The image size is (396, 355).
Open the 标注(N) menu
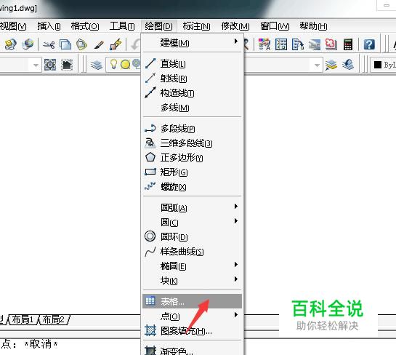[196, 26]
